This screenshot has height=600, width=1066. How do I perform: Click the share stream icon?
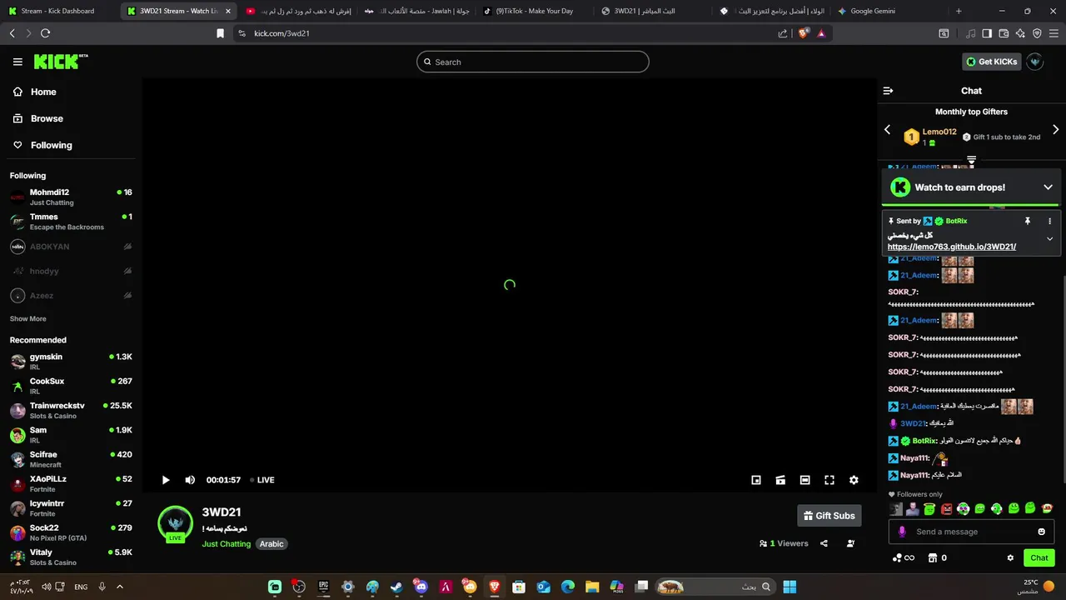(824, 543)
